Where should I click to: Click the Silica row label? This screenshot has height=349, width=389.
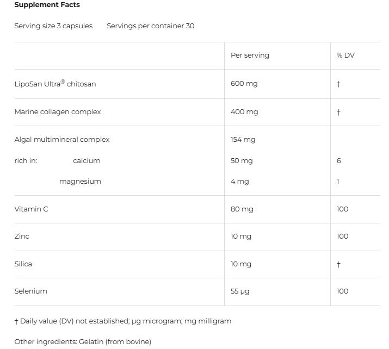(23, 264)
